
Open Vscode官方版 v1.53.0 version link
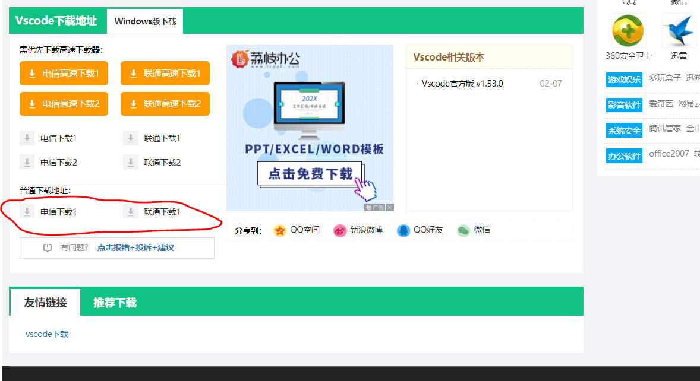pyautogui.click(x=462, y=84)
